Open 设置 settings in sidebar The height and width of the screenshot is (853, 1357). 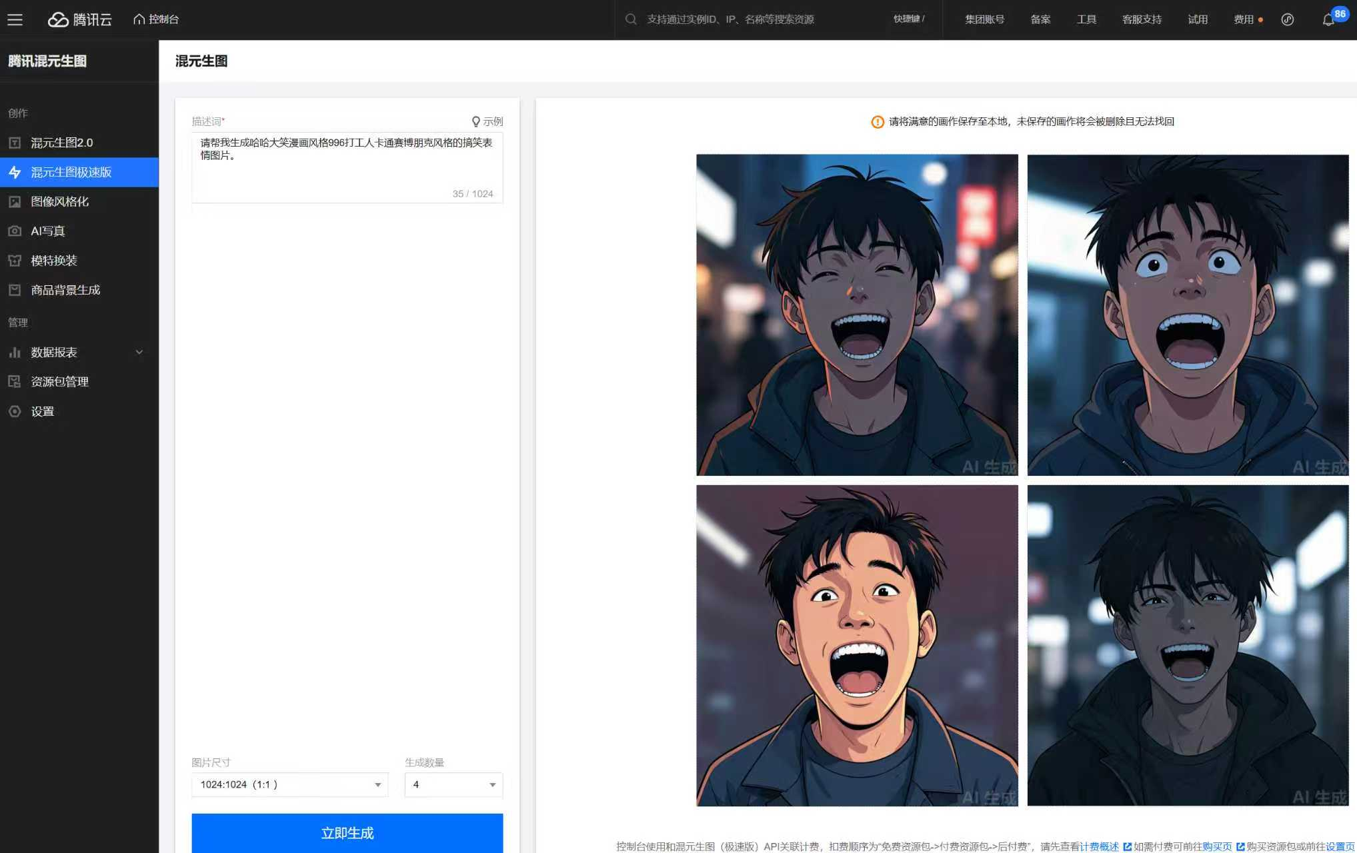(x=42, y=411)
